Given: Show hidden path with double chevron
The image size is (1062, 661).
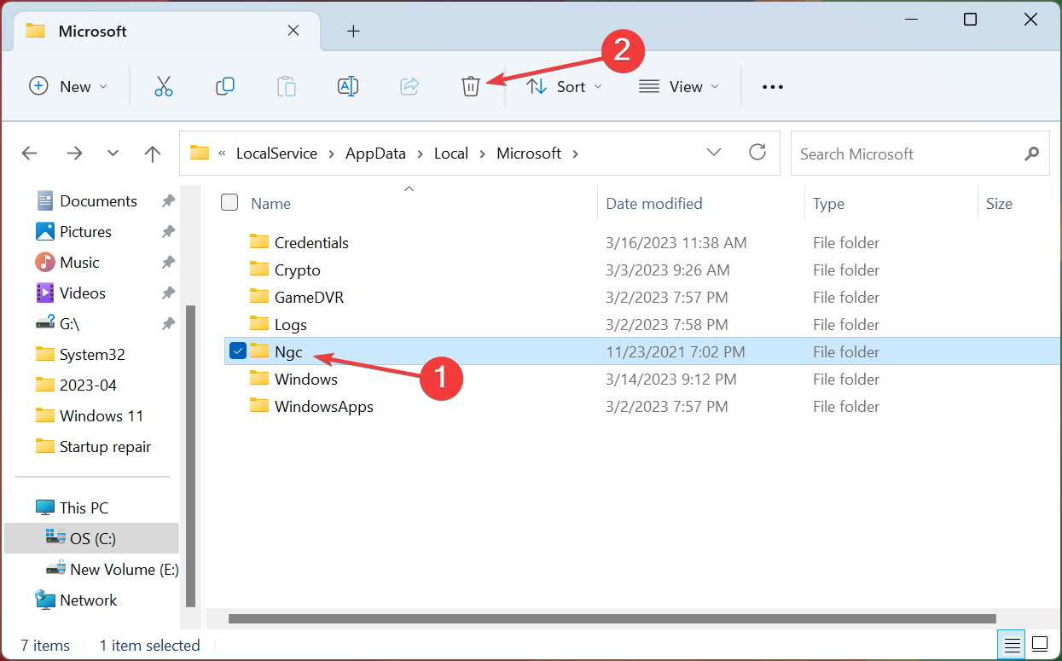Looking at the screenshot, I should coord(223,154).
